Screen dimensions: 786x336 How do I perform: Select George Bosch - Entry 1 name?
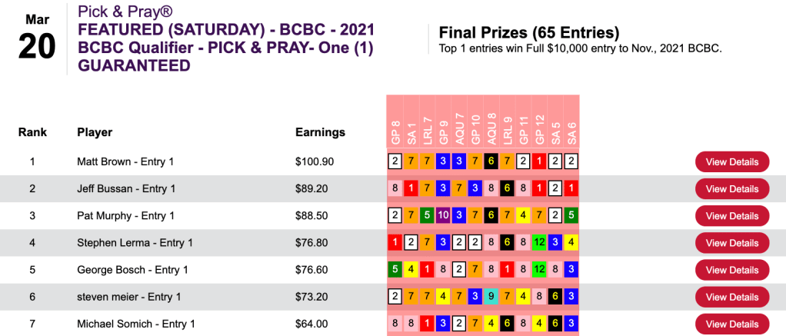pyautogui.click(x=132, y=270)
